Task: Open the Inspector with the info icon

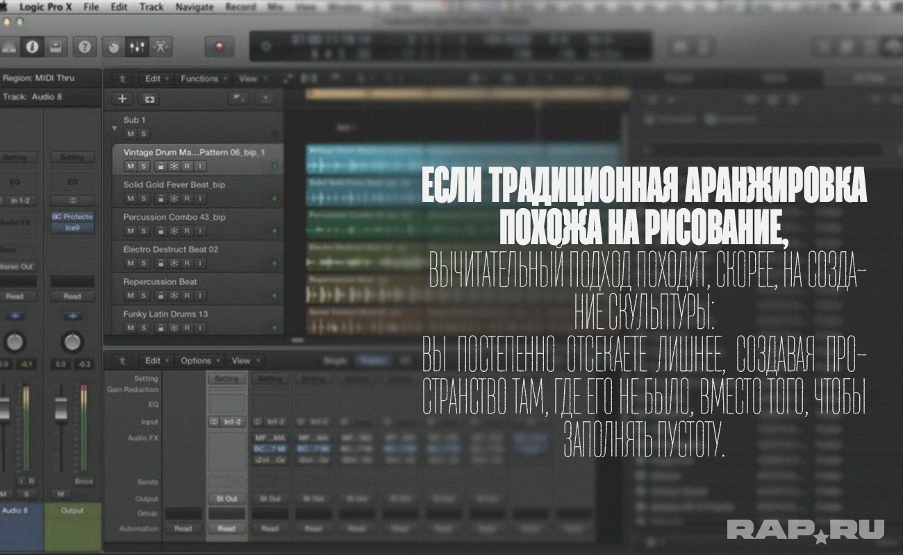Action: tap(32, 46)
